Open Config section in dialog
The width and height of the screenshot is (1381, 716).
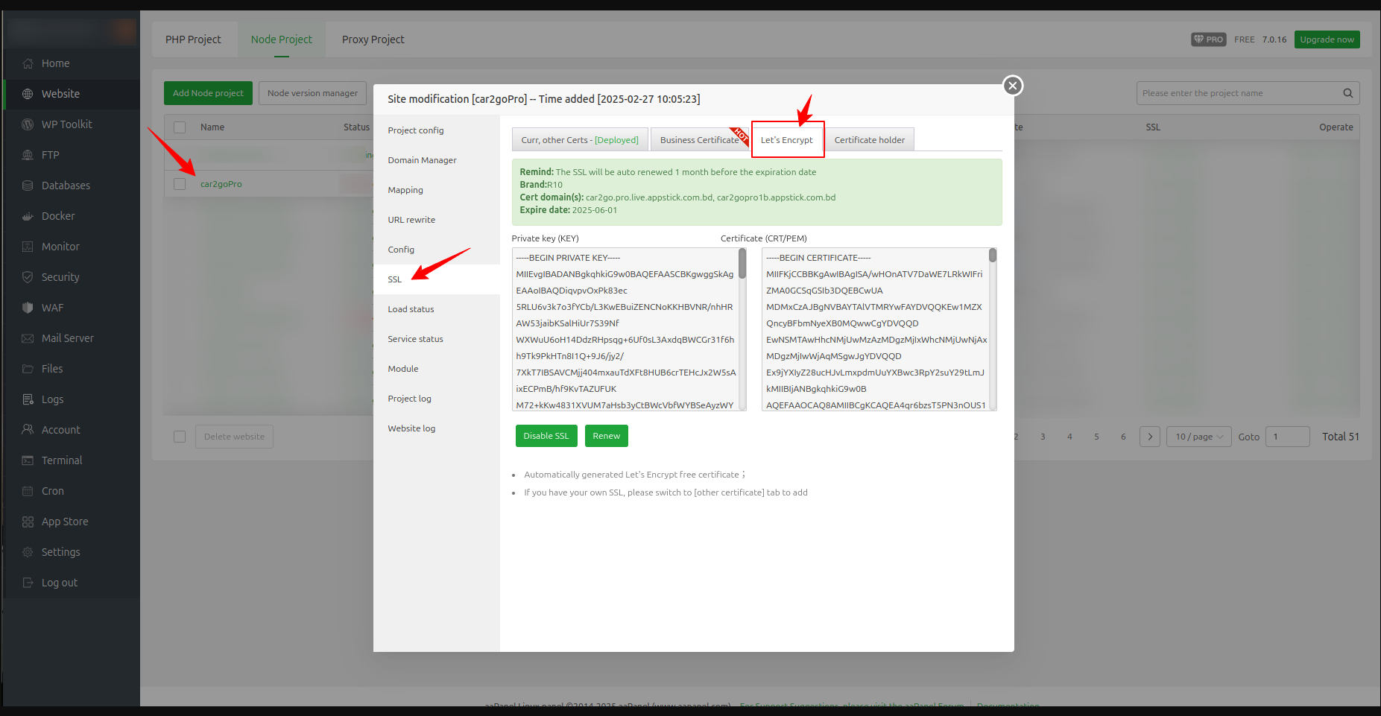(x=437, y=250)
